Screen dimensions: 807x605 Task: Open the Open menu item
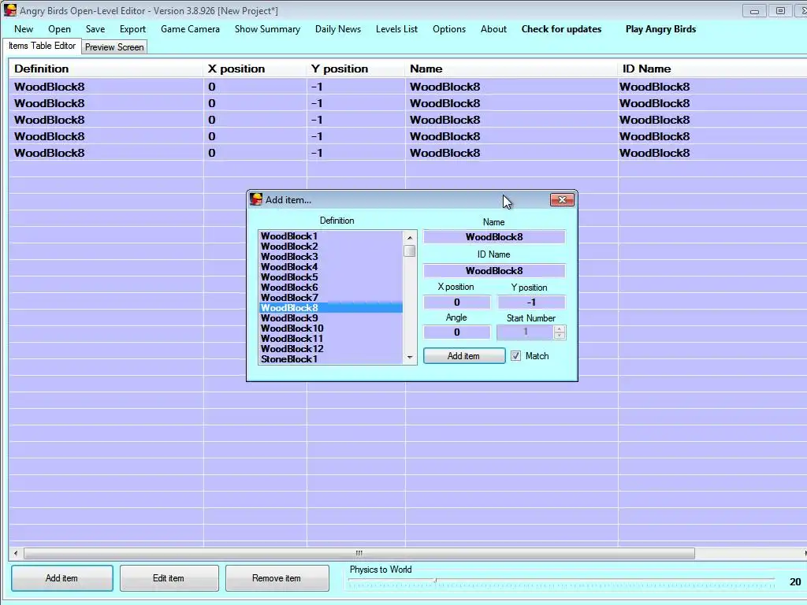click(x=59, y=29)
